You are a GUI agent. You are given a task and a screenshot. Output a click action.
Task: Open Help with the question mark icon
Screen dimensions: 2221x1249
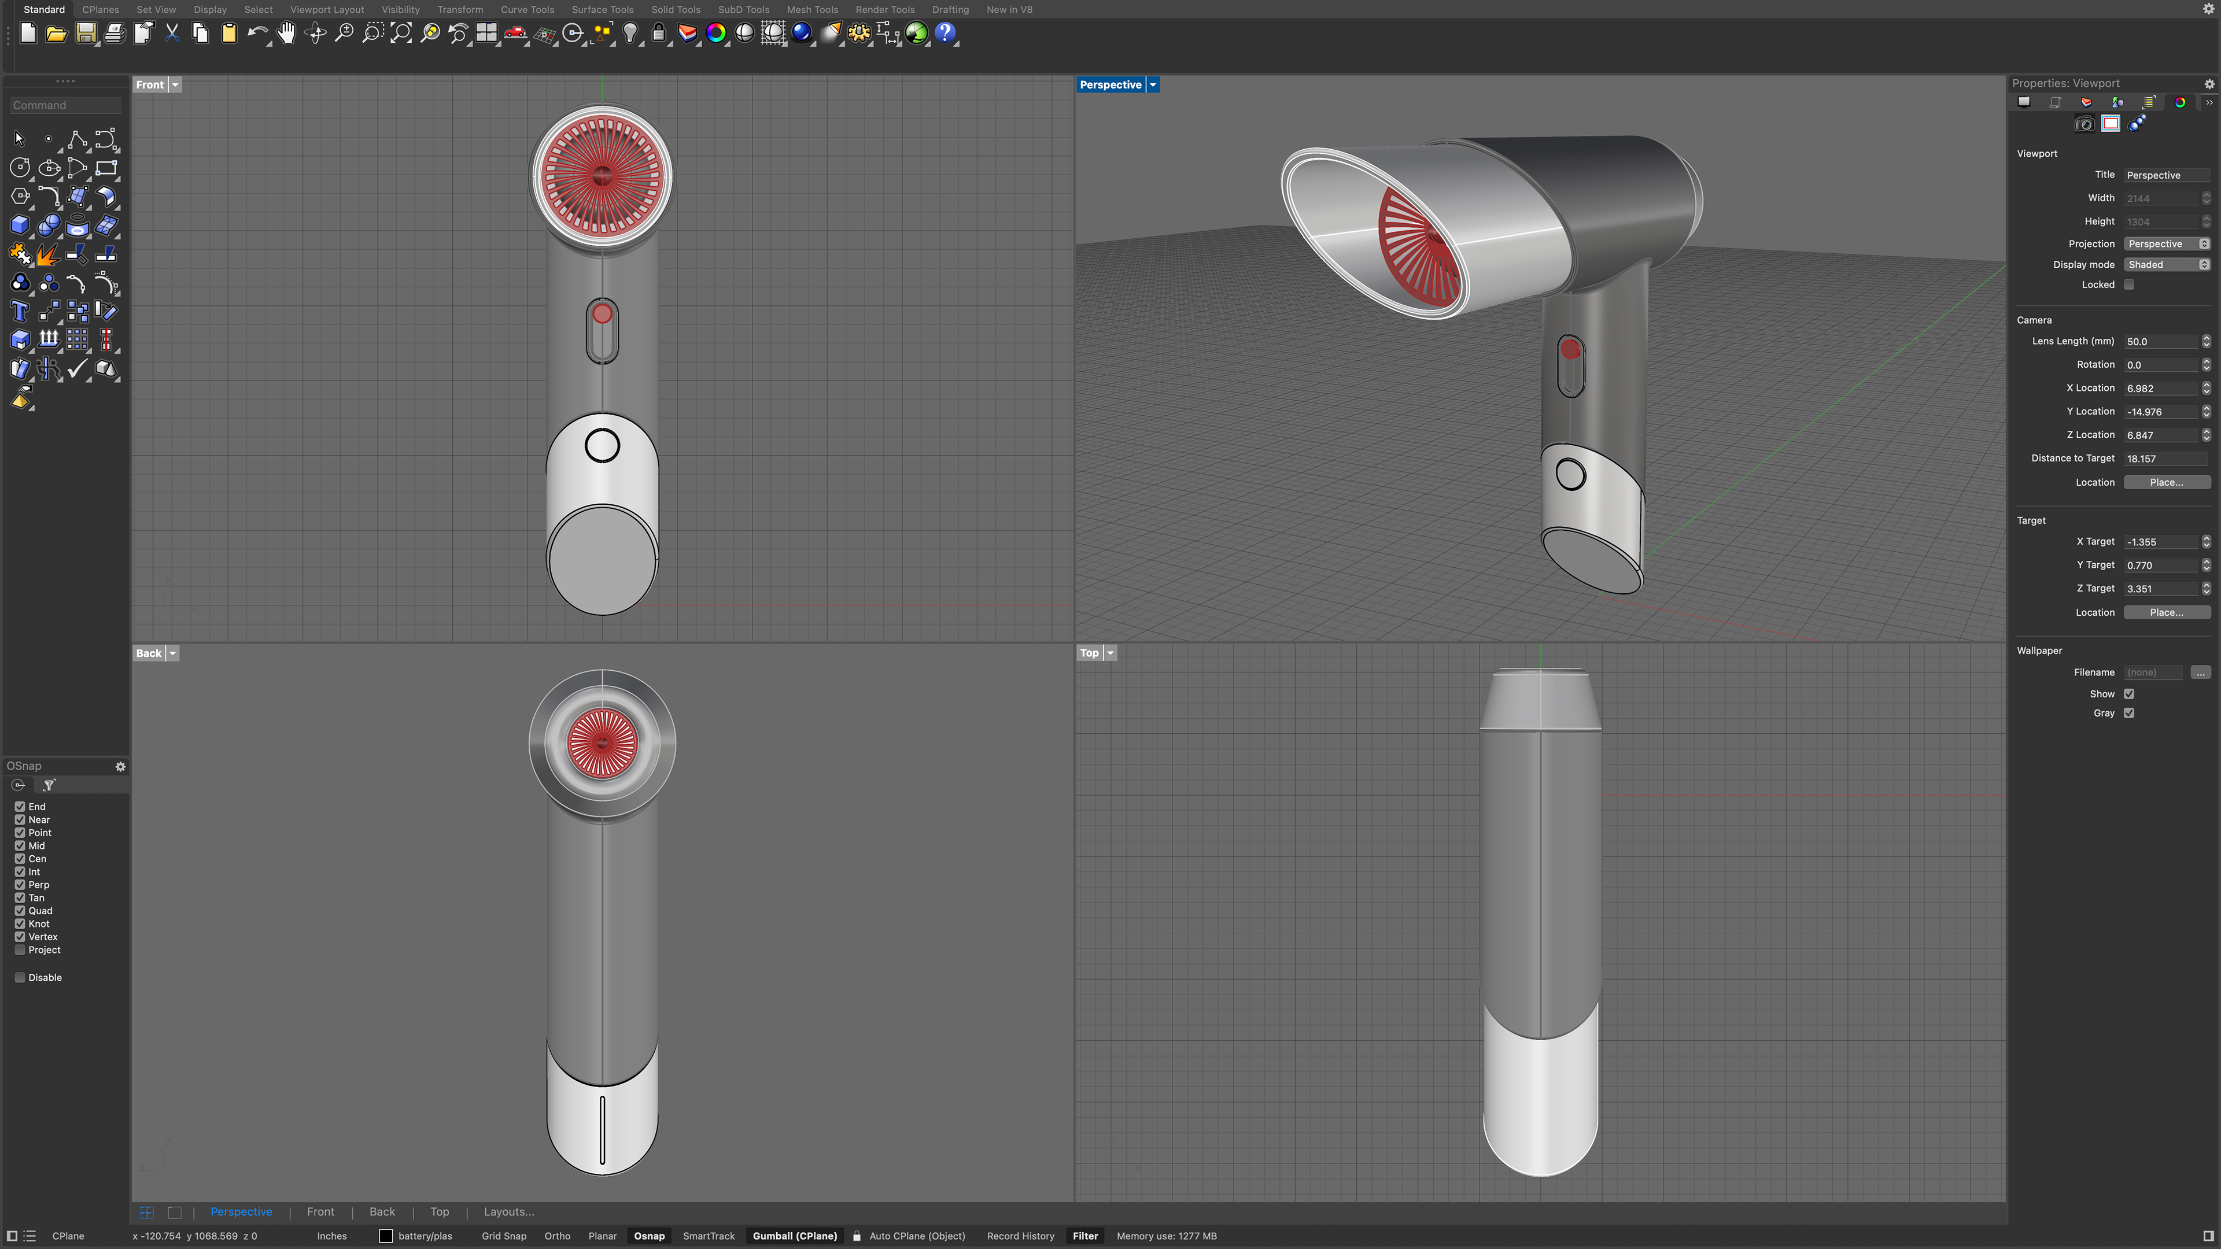click(x=946, y=34)
